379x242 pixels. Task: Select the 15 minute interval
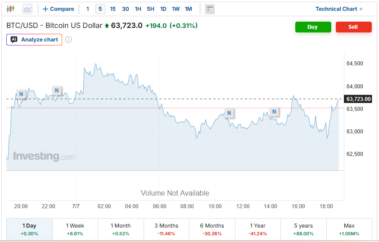pos(113,9)
